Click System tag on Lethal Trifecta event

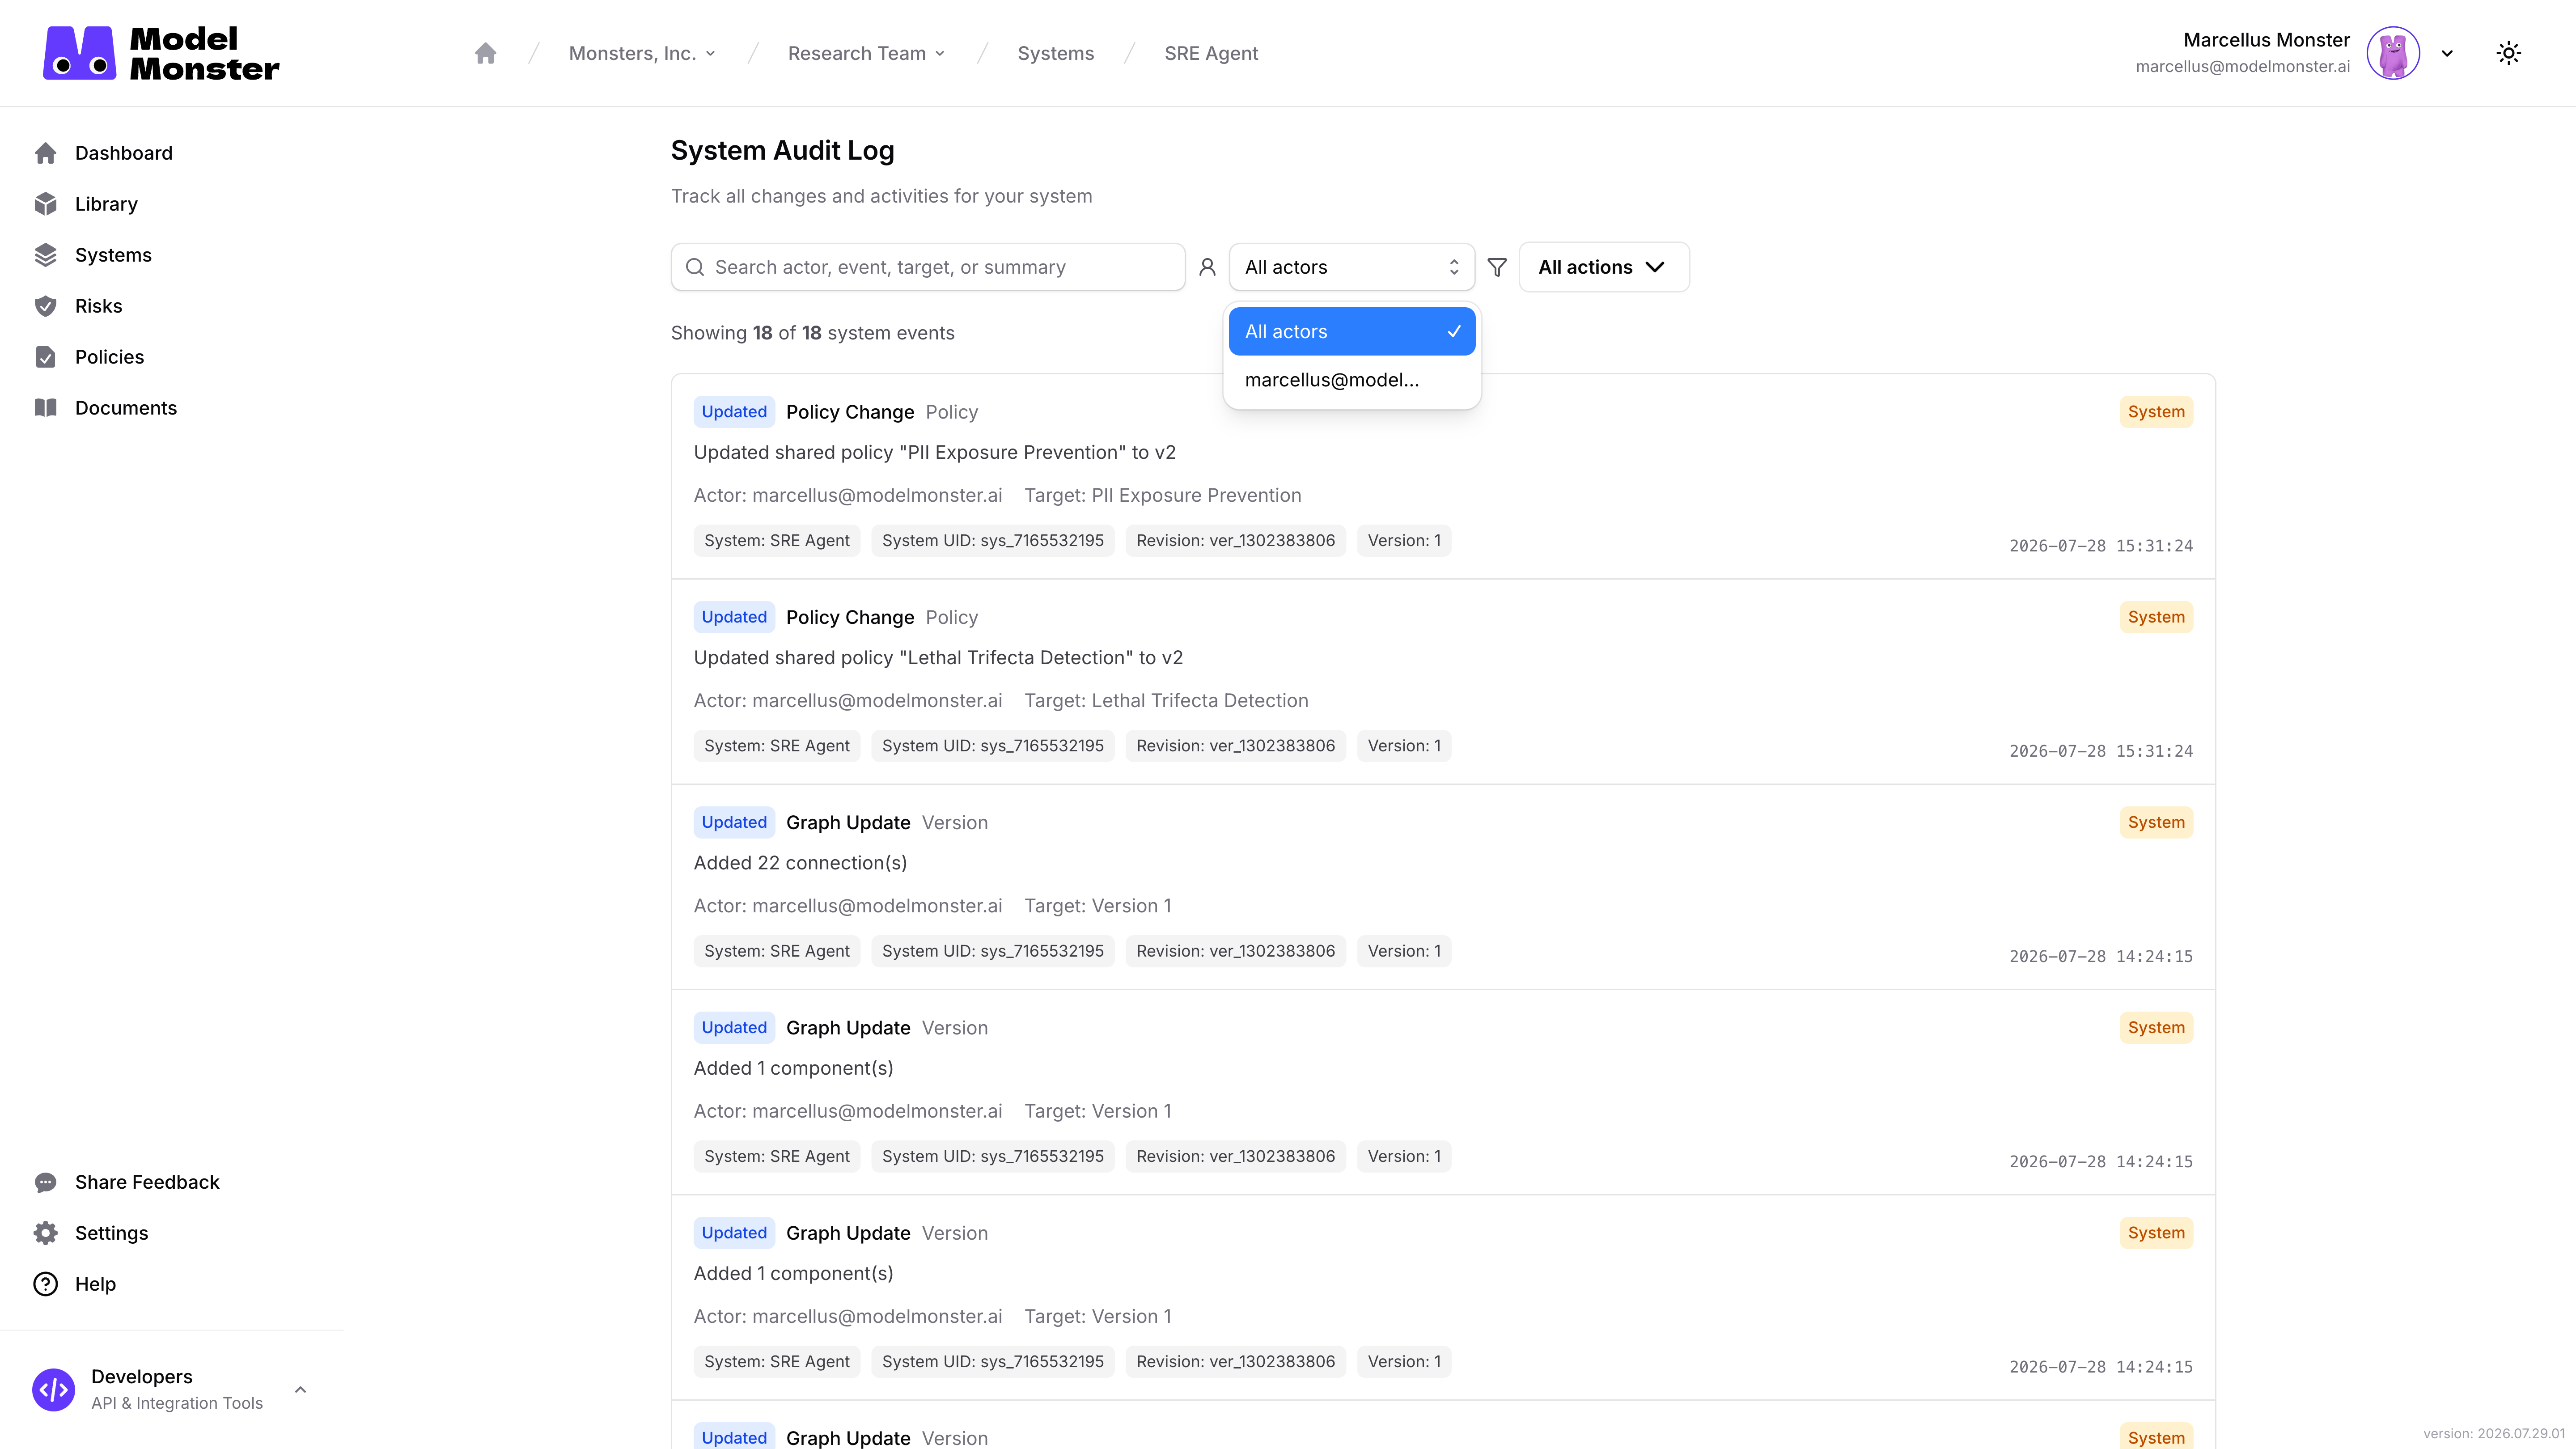pos(2155,617)
